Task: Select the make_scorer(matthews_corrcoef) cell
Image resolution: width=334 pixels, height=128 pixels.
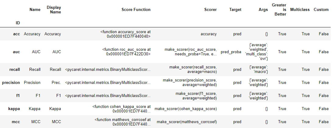Action: [187, 122]
